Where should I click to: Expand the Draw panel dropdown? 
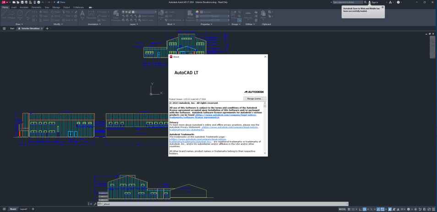click(x=19, y=24)
